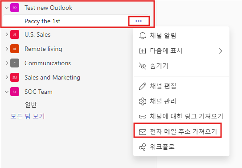This screenshot has width=242, height=168.
Task: Select the Paccy the 1st channel
Action: tap(76, 21)
